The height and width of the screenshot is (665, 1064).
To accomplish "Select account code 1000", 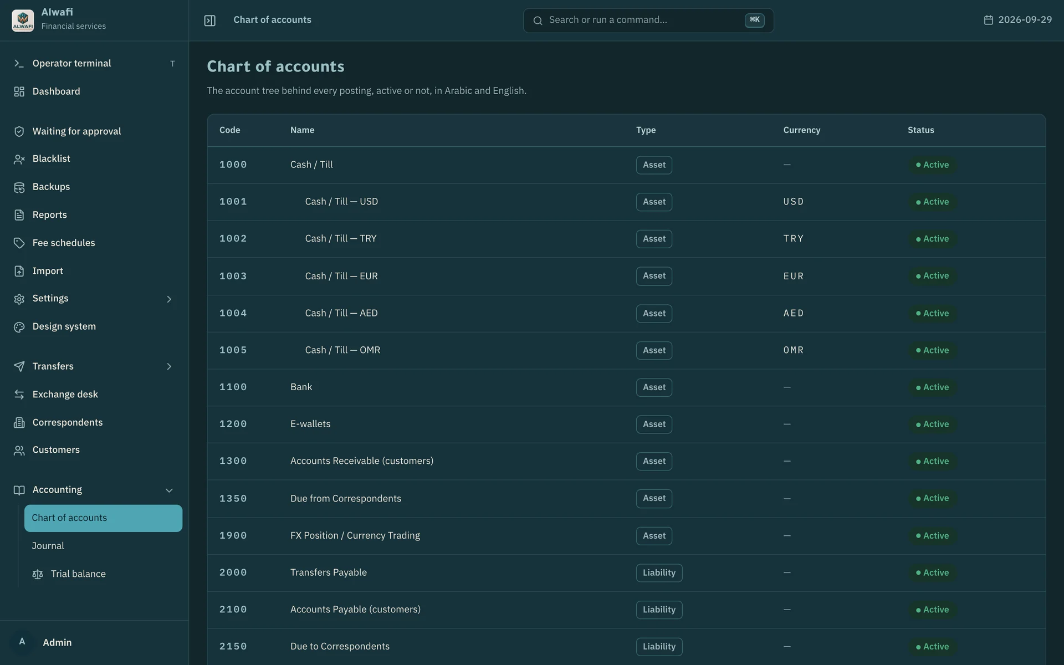I will coord(233,165).
